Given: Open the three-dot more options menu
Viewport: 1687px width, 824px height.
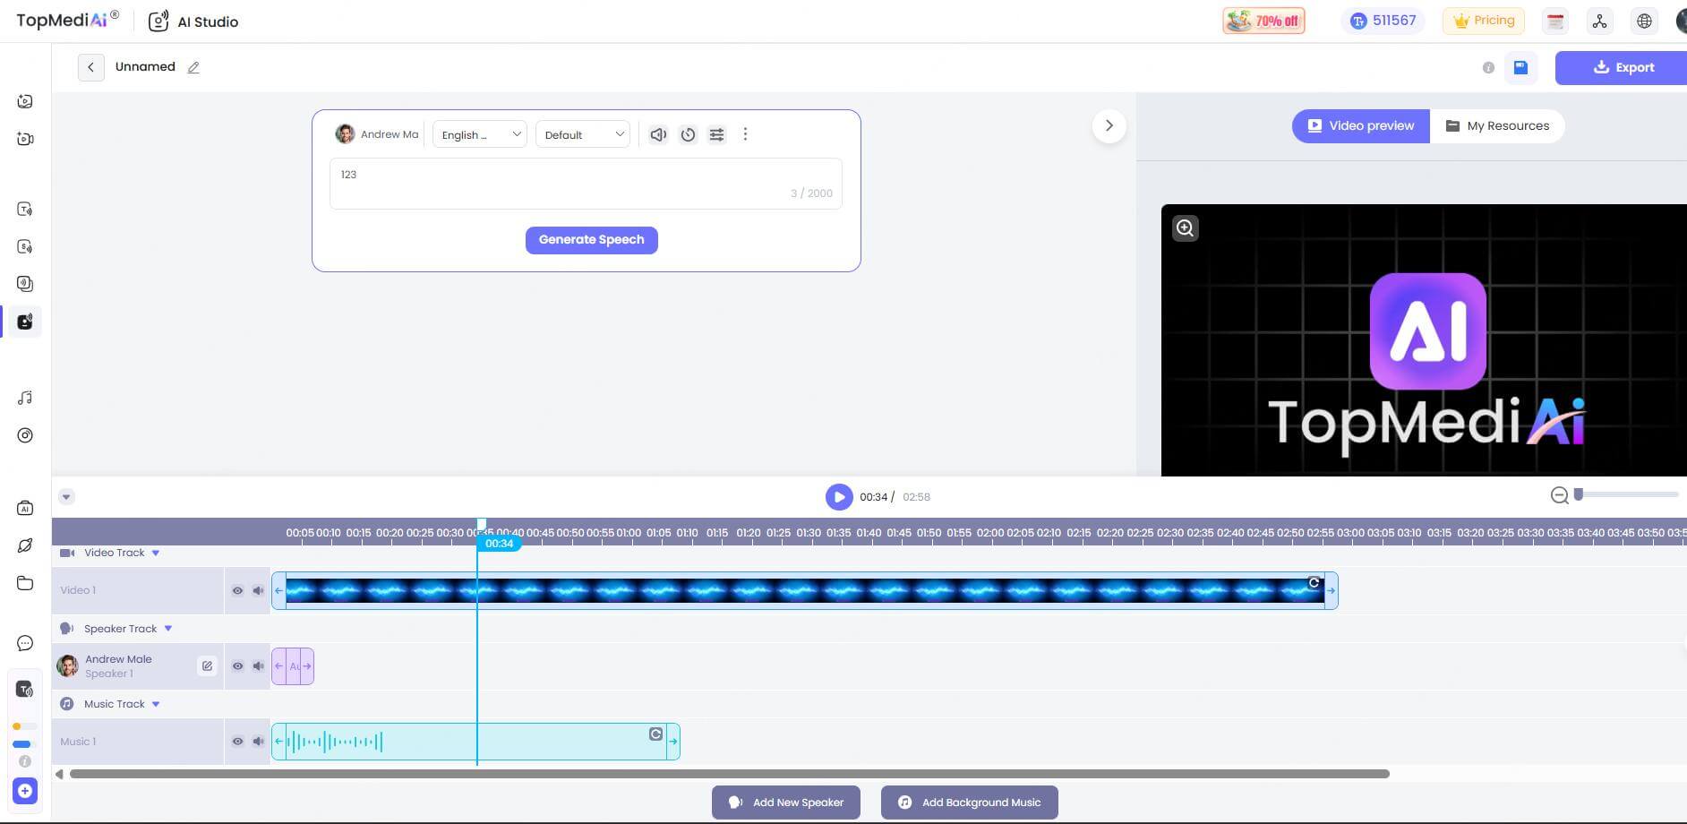Looking at the screenshot, I should (745, 134).
